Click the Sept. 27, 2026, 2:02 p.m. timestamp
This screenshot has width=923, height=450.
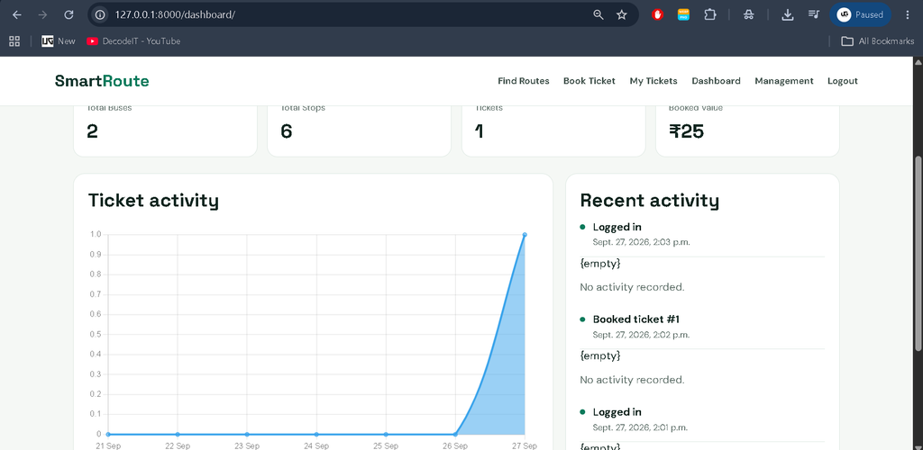[641, 335]
